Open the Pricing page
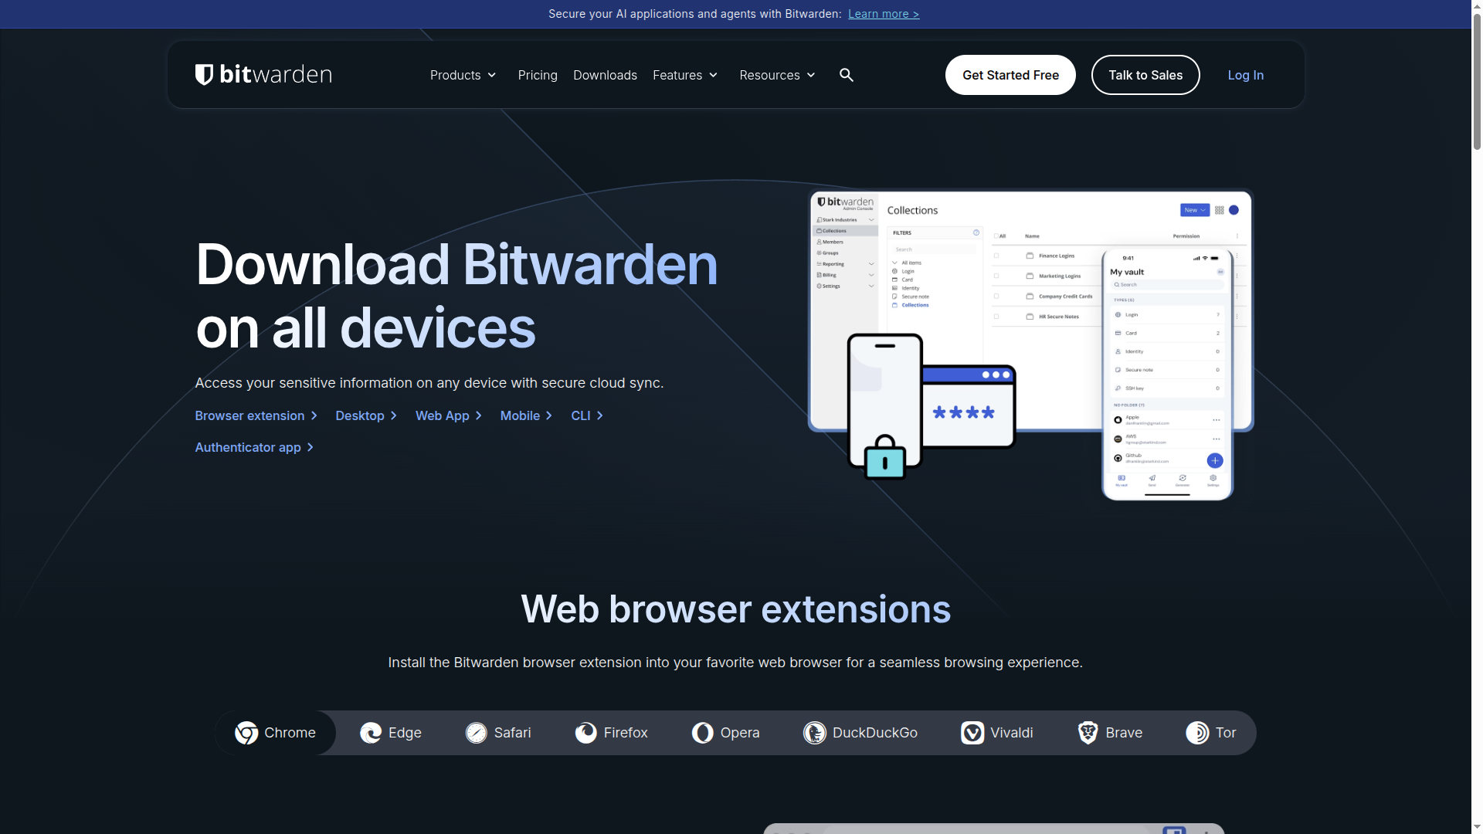Screen dimensions: 1483x834 tap(538, 75)
